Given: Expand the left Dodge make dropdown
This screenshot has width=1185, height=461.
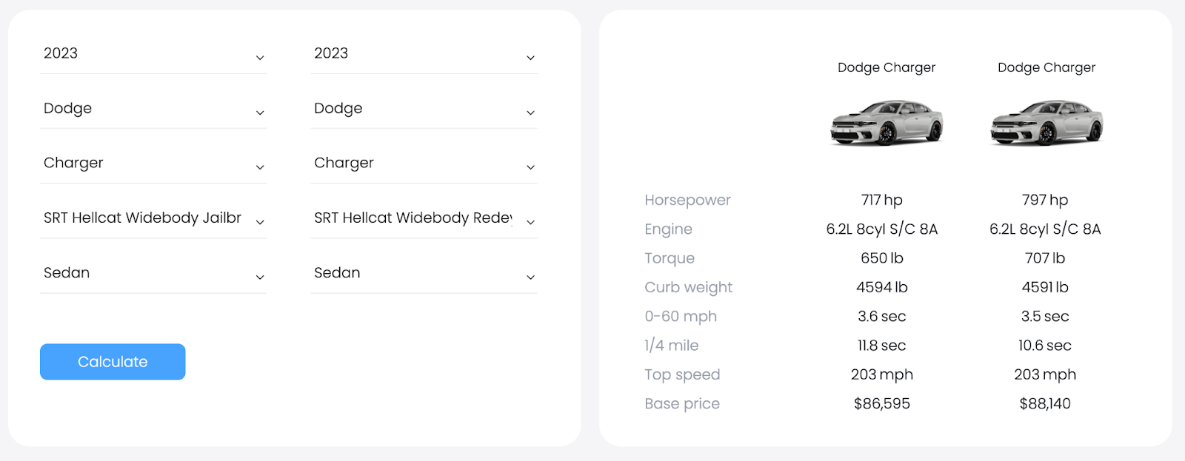Looking at the screenshot, I should [x=152, y=109].
